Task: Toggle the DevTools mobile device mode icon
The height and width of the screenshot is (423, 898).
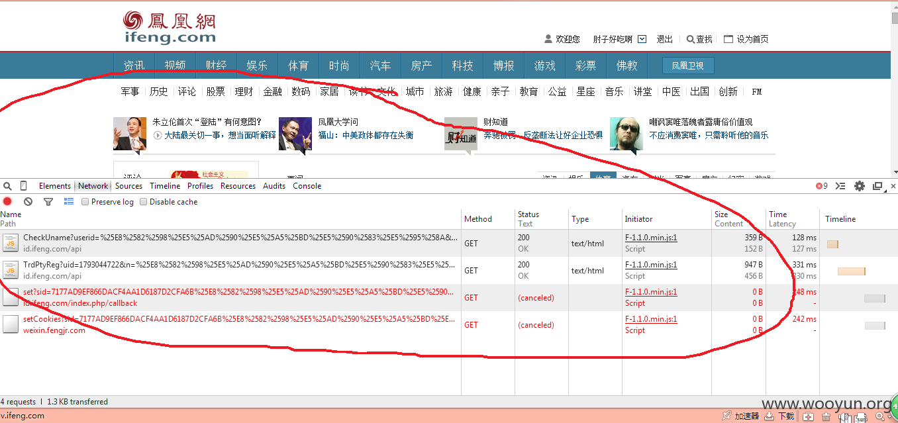Action: [24, 186]
